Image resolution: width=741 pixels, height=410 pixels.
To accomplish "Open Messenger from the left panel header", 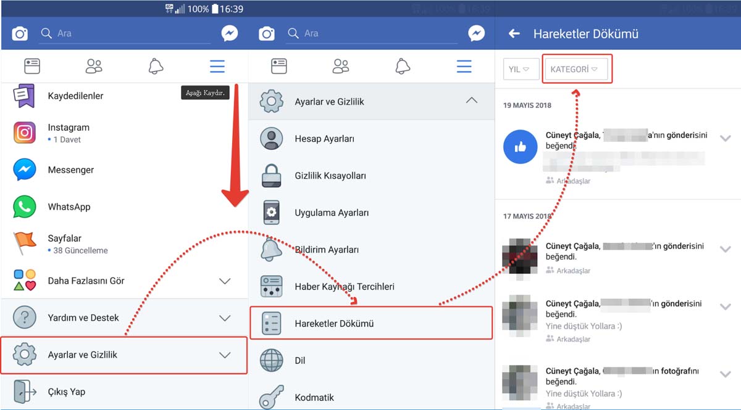I will 230,33.
